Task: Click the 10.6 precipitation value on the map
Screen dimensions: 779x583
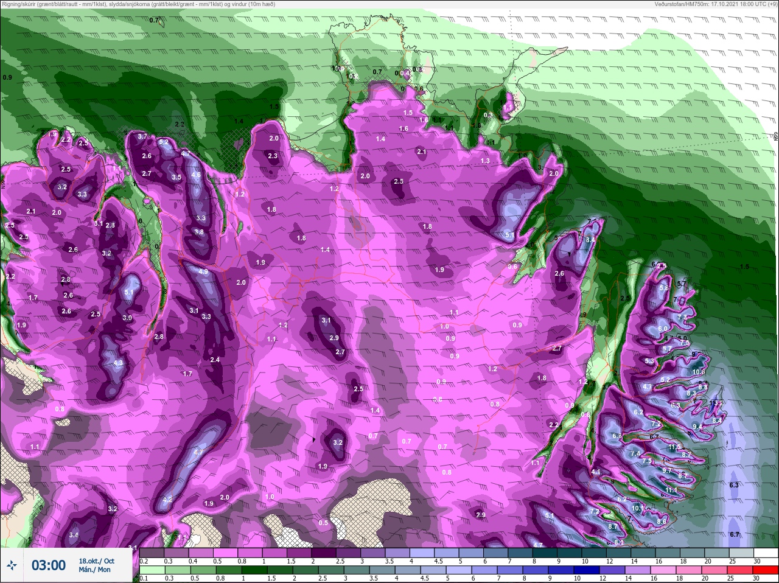Action: (x=699, y=372)
